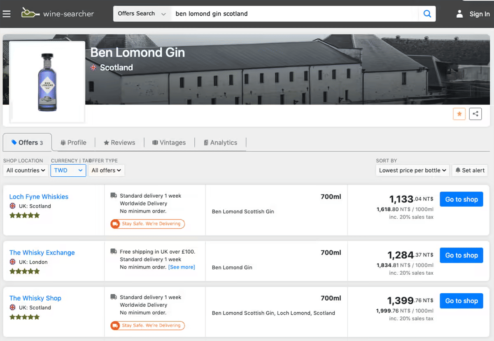Switch to the Analytics tab
494x341 pixels.
(x=220, y=142)
